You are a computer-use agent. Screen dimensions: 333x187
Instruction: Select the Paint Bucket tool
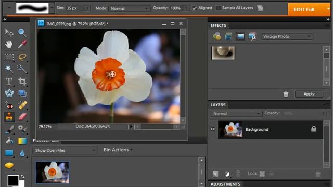[x=9, y=141]
